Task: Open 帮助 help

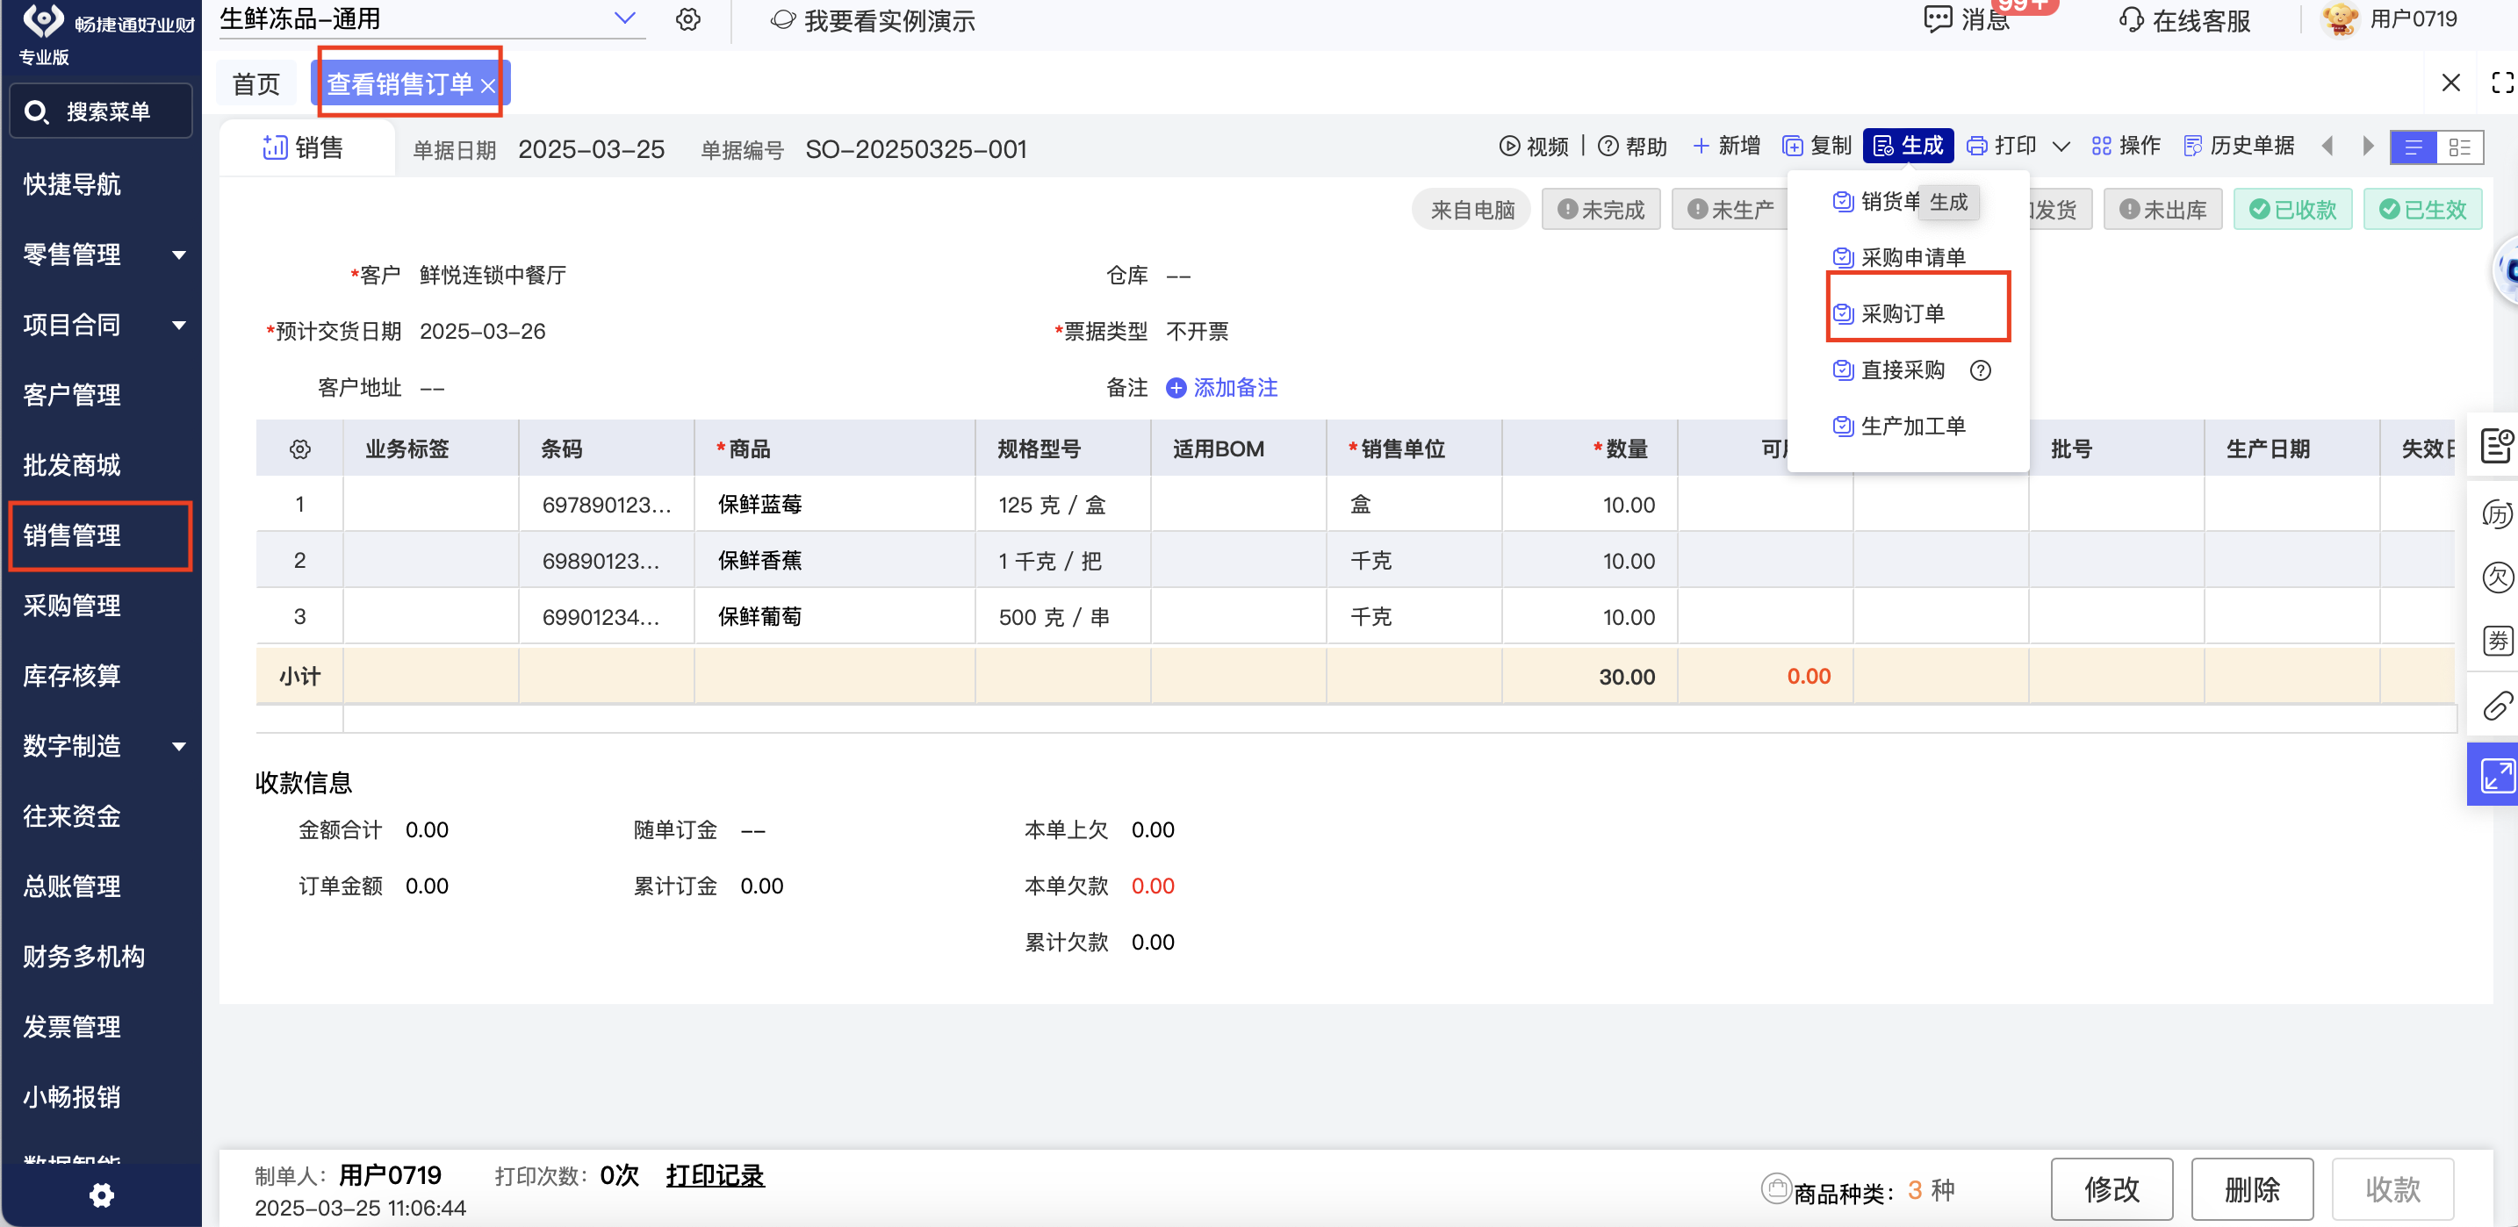Action: point(1632,147)
